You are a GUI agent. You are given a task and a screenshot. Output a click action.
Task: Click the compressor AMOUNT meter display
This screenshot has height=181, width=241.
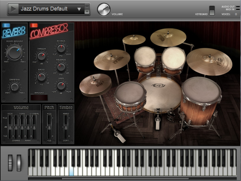click(39, 98)
